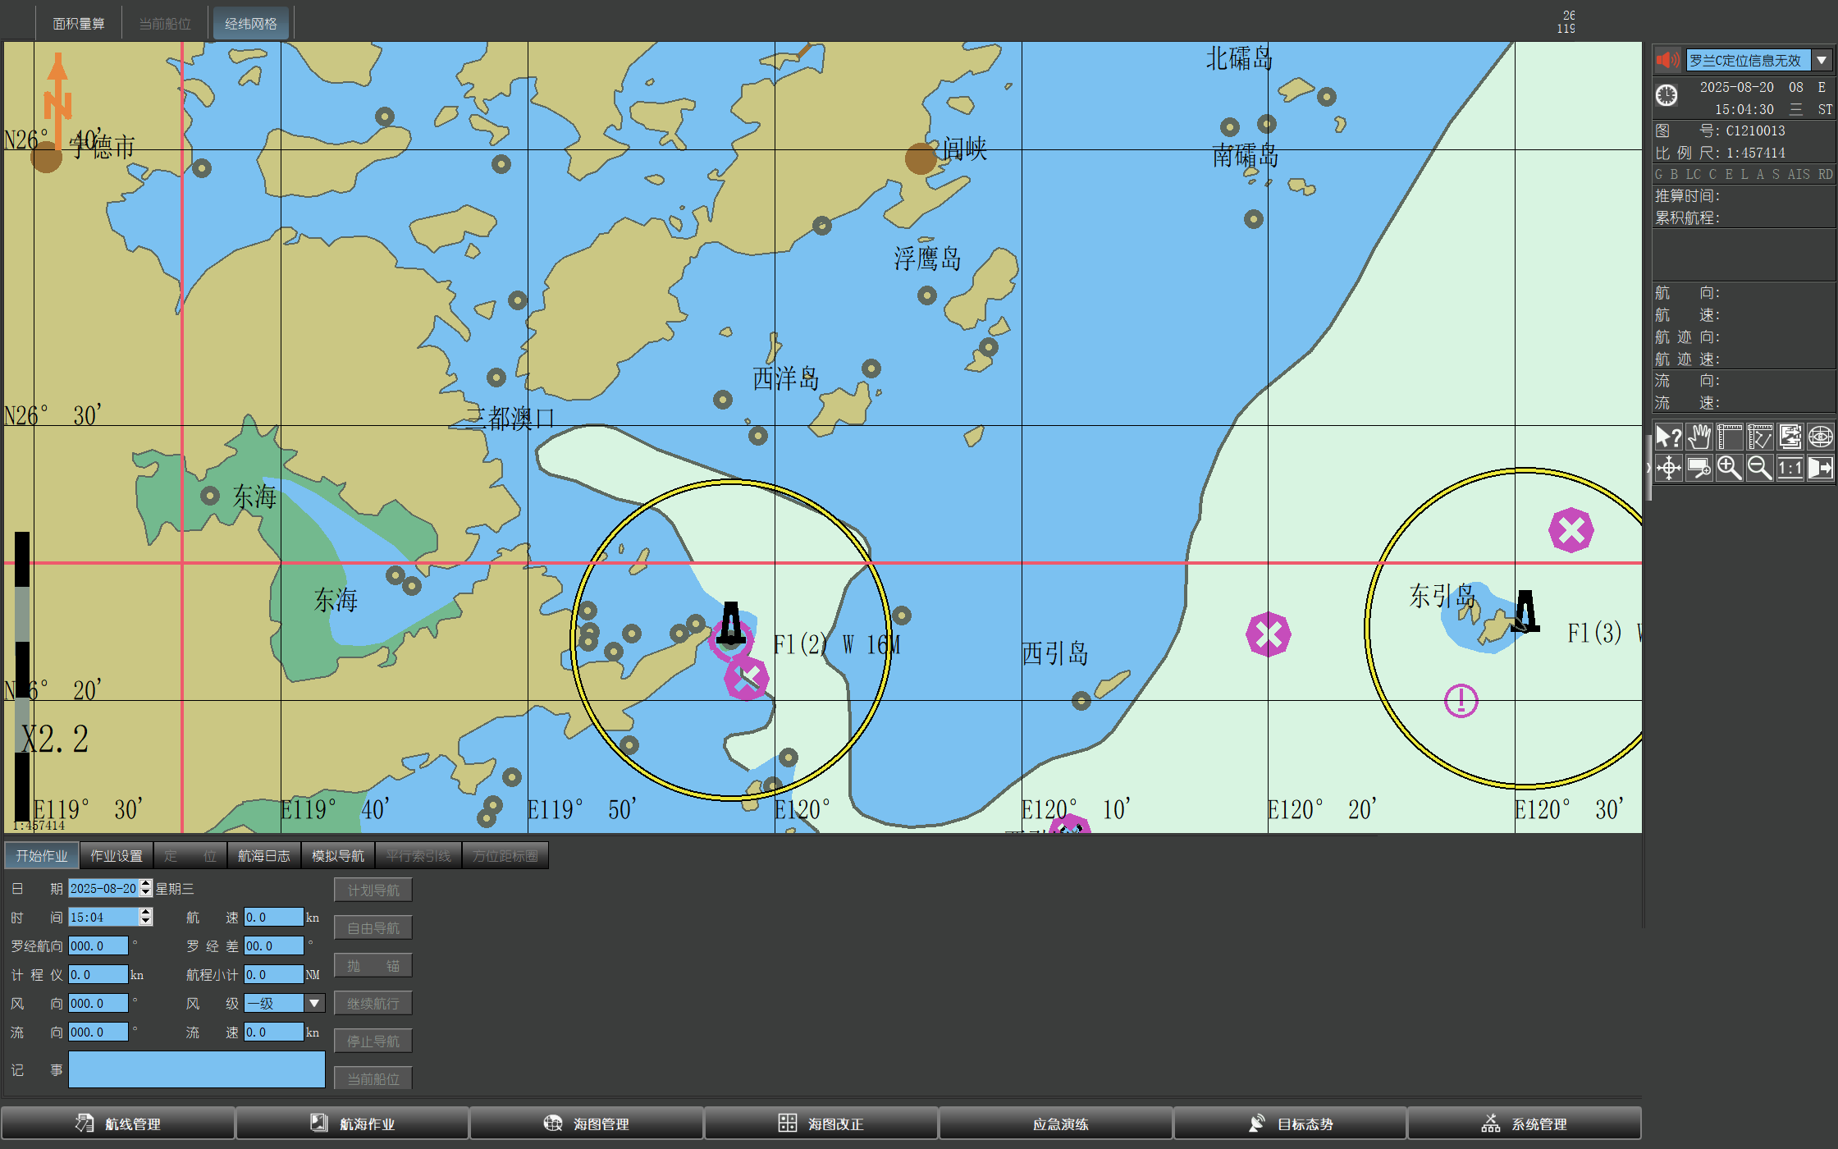Click the 目标态势 bottom button
This screenshot has width=1838, height=1149.
pyautogui.click(x=1290, y=1124)
